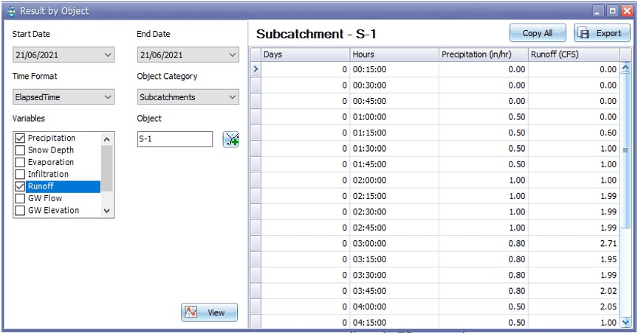
Task: Check the Snow Depth variable
Action: (20, 150)
